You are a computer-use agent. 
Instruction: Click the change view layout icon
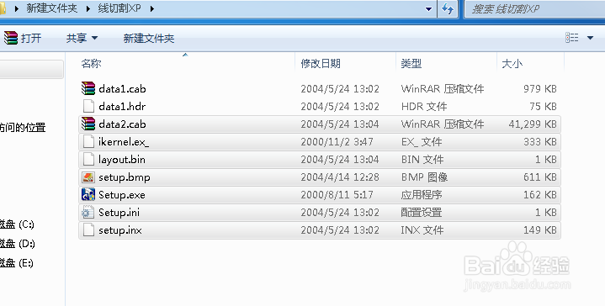point(572,38)
